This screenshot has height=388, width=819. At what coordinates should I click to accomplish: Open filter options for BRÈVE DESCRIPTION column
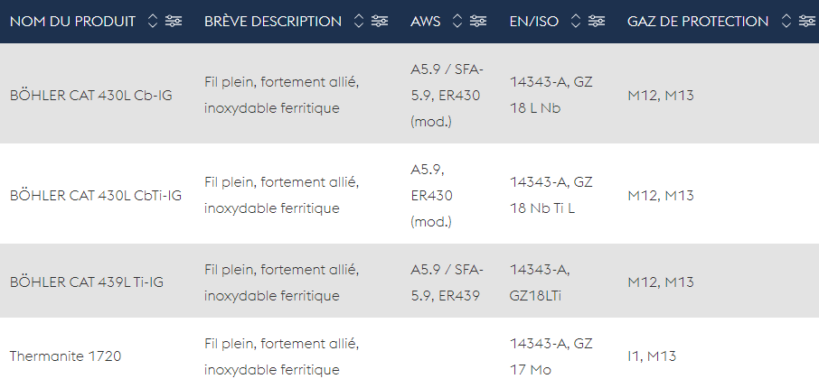pos(380,22)
